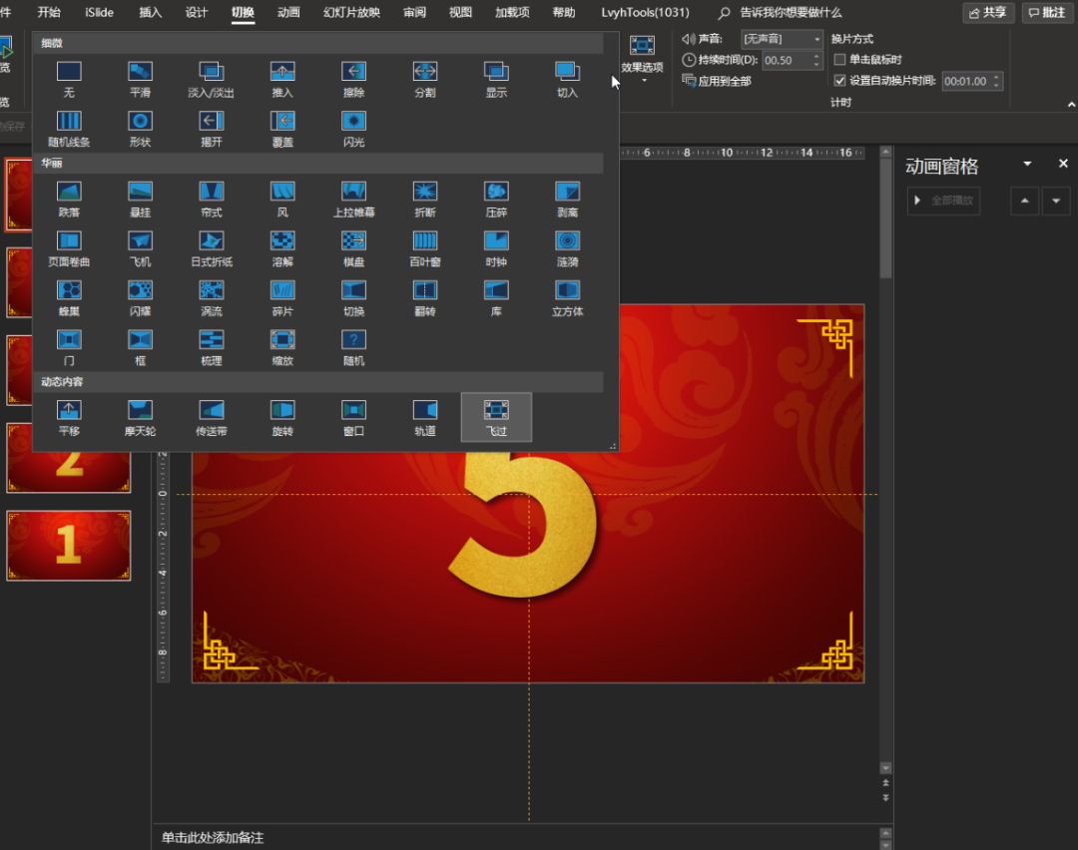
Task: Uncheck 设置自动换片时间 checkbox
Action: [x=839, y=81]
